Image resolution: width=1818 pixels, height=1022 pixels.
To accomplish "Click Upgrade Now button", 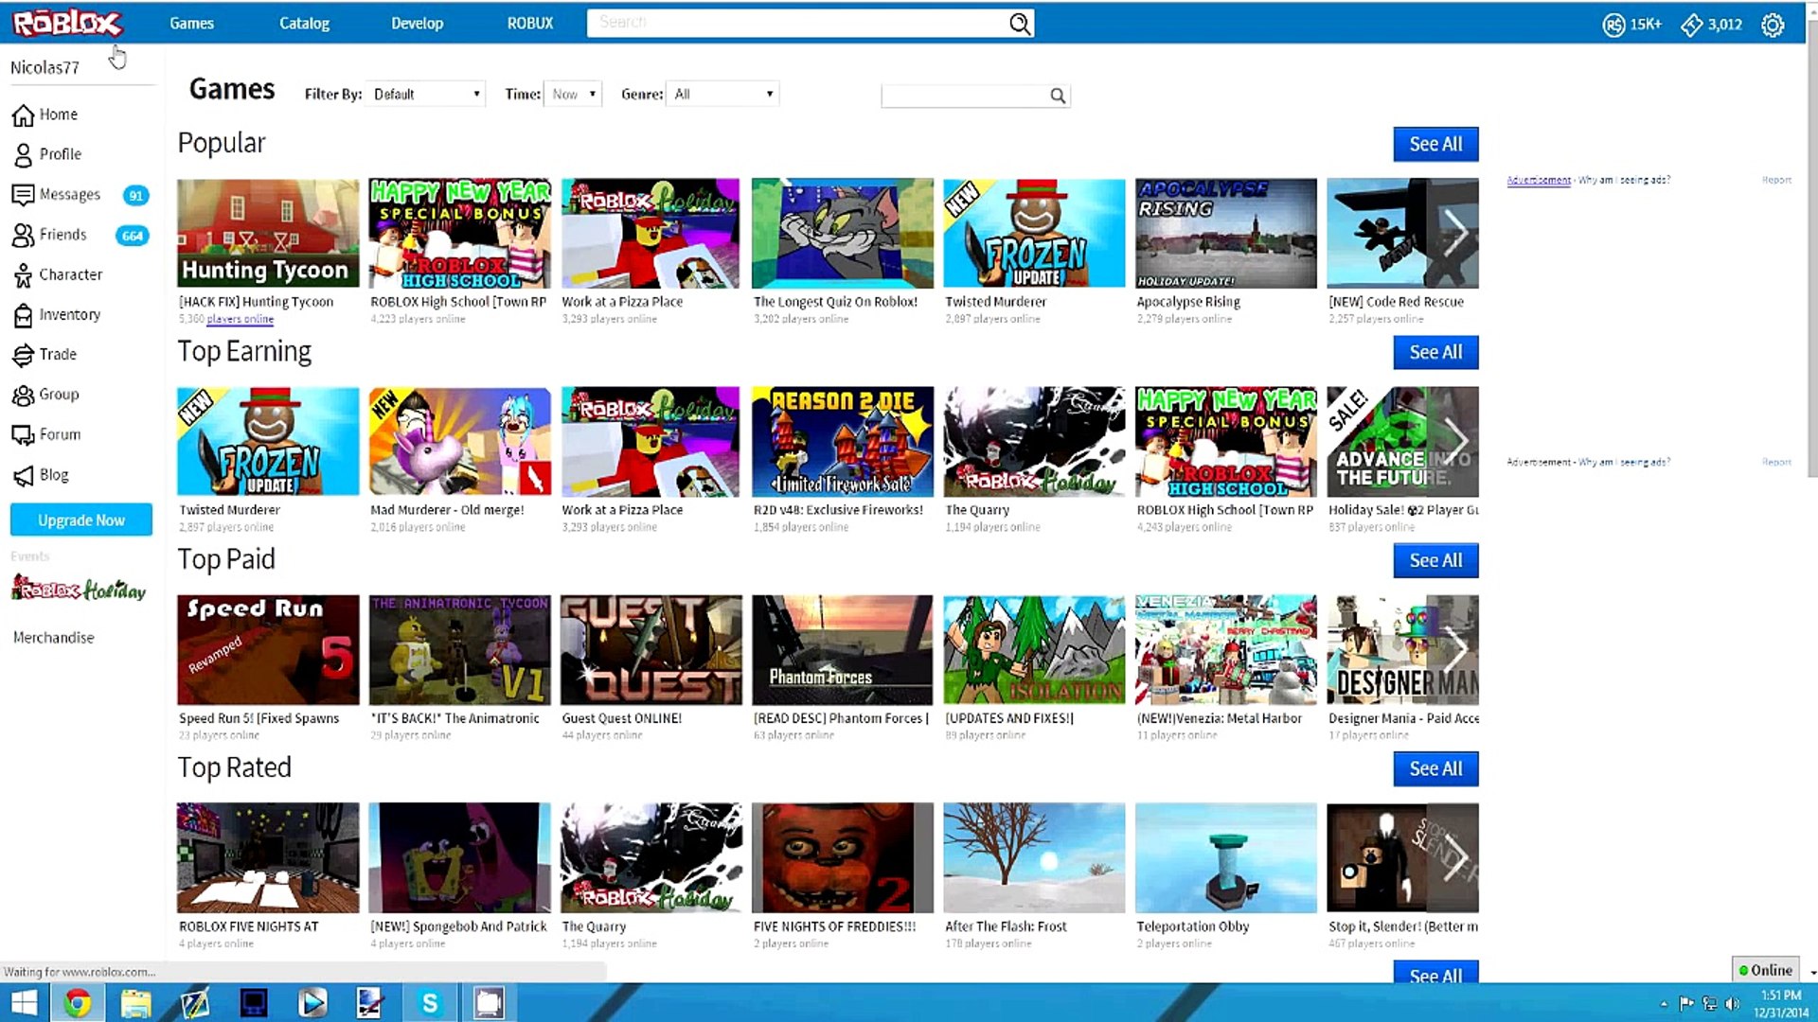I will 80,520.
